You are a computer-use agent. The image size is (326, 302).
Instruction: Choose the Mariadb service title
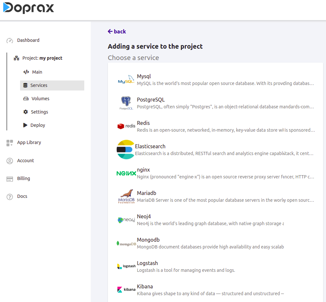click(x=146, y=193)
